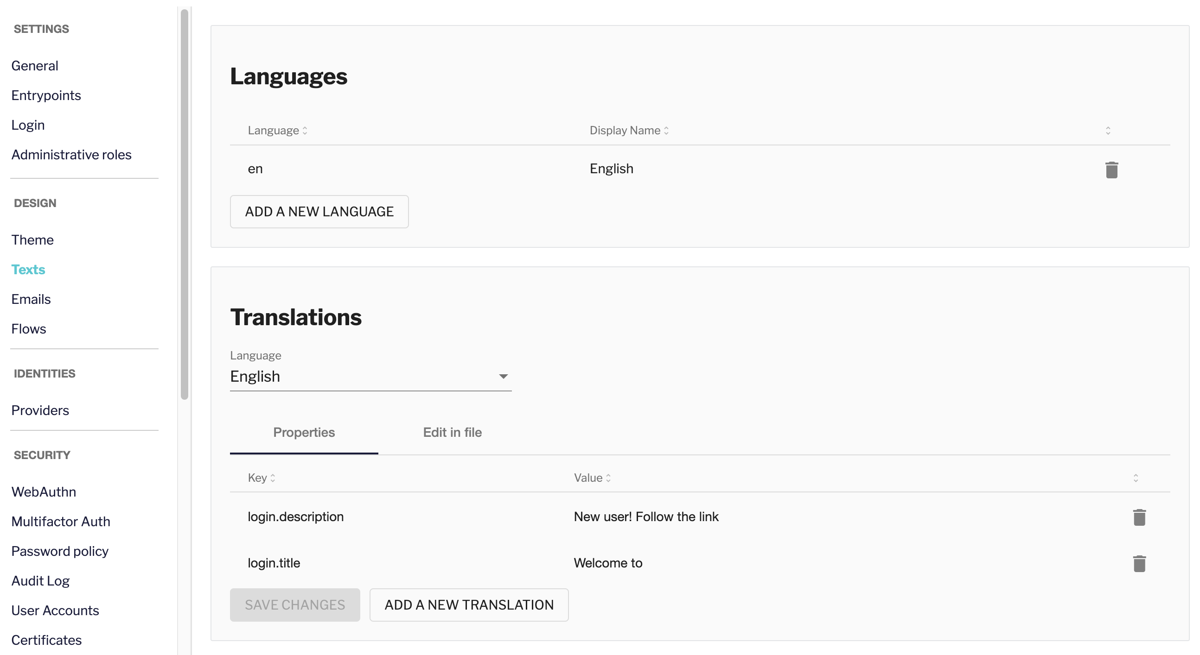This screenshot has height=655, width=1200.
Task: Click sort arrows above language trash icon
Action: click(x=1108, y=131)
